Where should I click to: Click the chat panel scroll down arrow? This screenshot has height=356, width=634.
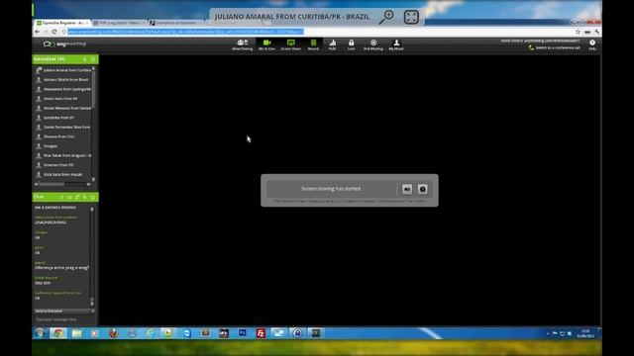click(92, 304)
